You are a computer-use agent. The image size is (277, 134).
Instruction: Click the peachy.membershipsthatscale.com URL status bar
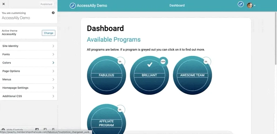(x=46, y=132)
